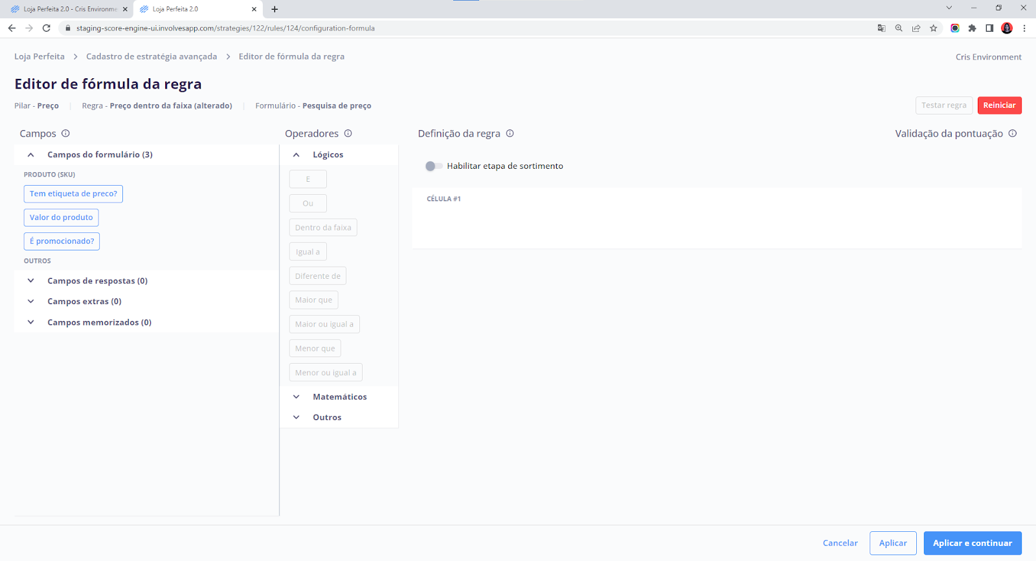Click Cris Environment label at top right
The height and width of the screenshot is (561, 1036).
coord(989,57)
